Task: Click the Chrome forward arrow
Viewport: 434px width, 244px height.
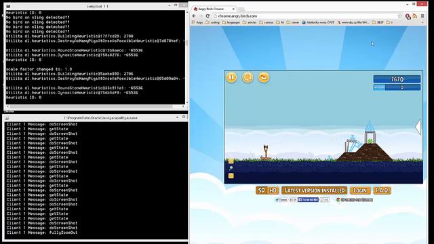Action: click(201, 16)
